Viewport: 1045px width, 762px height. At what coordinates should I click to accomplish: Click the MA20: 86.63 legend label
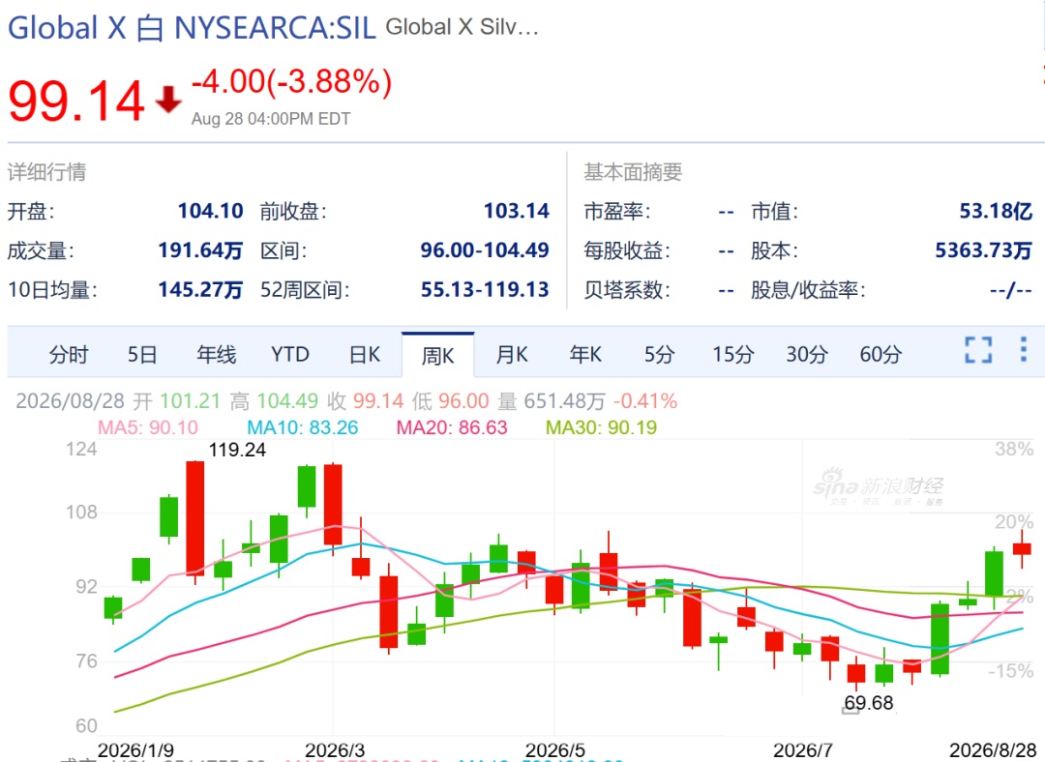click(452, 427)
